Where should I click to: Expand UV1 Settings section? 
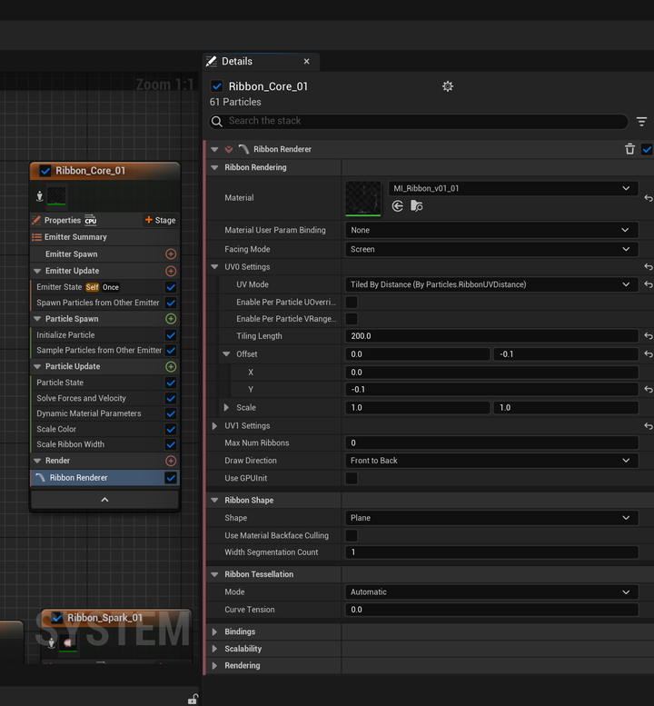tap(214, 426)
